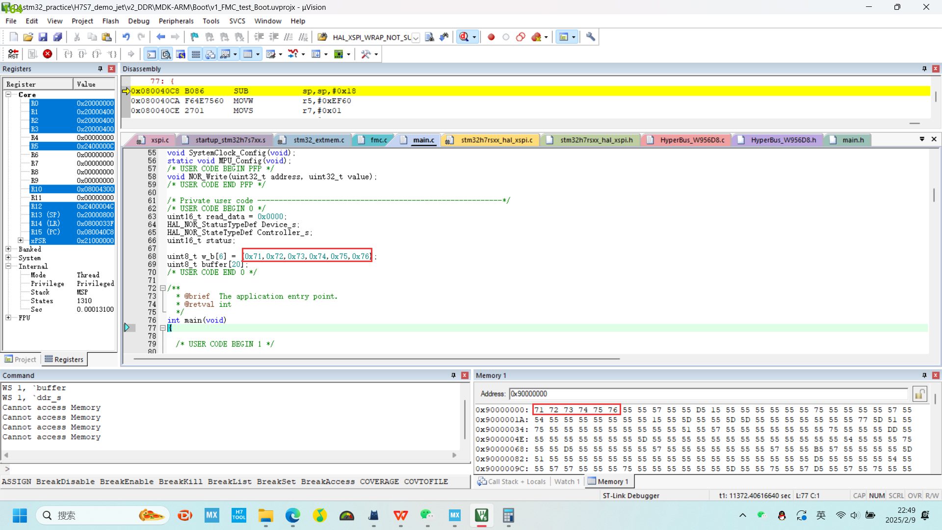Open the Watch 1 tab
This screenshot has height=530, width=942.
[567, 481]
